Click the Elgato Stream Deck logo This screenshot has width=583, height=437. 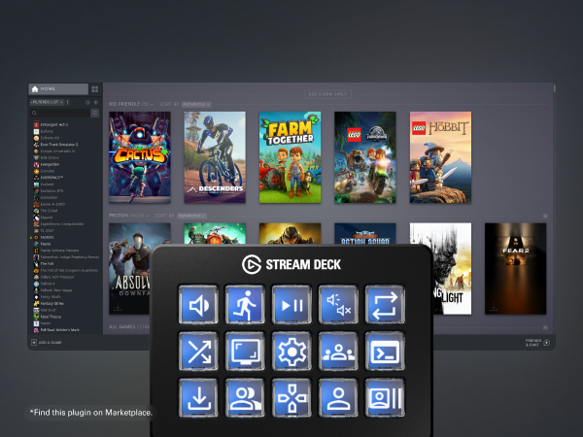tap(252, 264)
